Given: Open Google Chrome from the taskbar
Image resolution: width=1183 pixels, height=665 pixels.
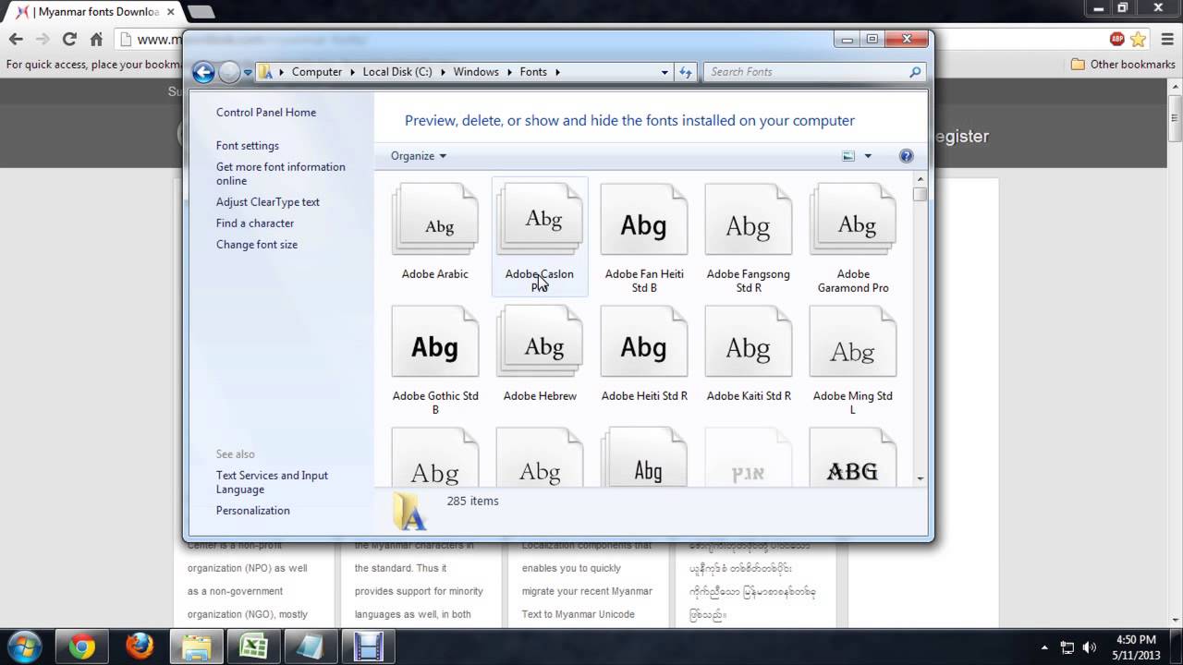Looking at the screenshot, I should click(x=81, y=647).
